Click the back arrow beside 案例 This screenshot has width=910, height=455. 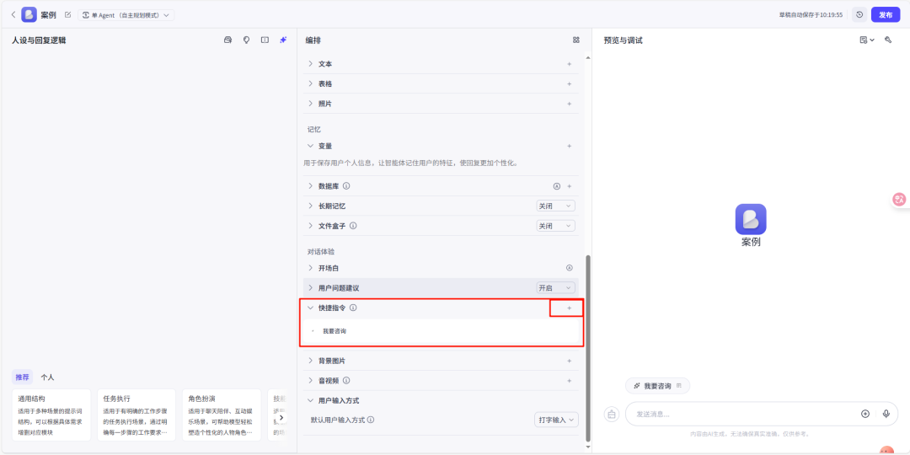click(13, 14)
